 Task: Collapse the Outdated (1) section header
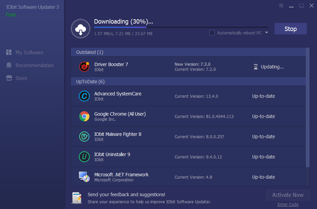click(188, 52)
